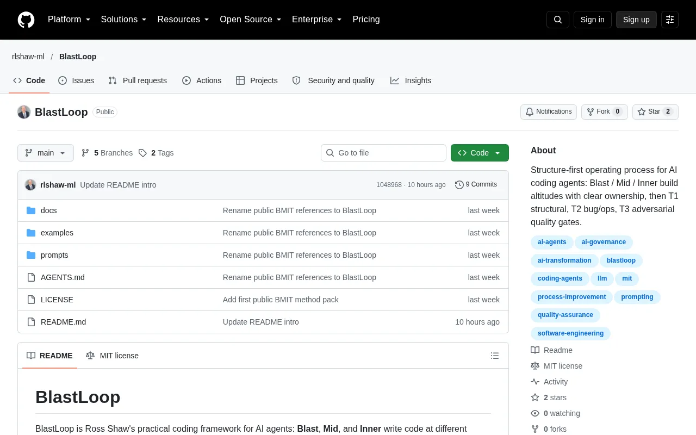Click the docs folder icon
The width and height of the screenshot is (696, 435).
31,210
